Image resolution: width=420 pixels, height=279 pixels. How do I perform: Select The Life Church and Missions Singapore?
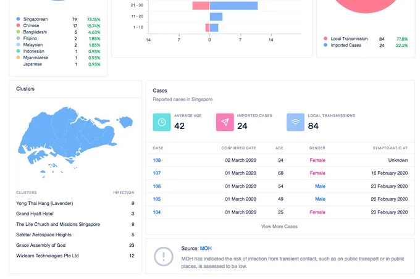75,224
